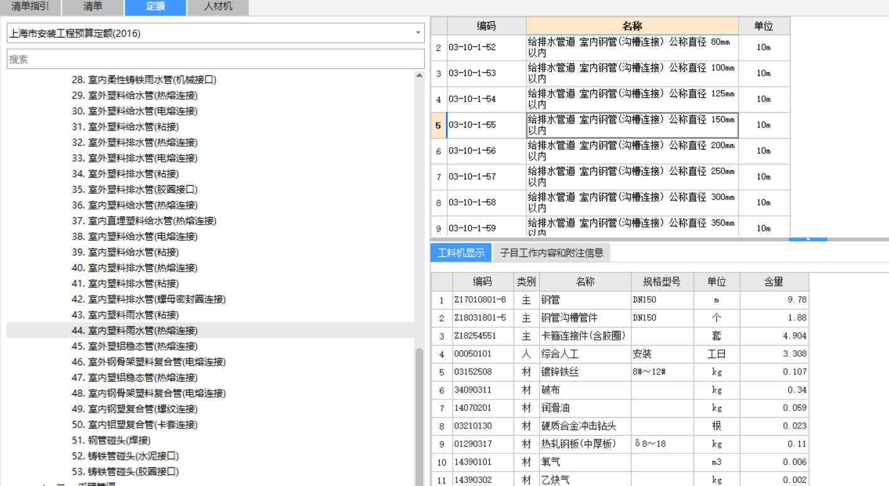
Task: Select 41. 室内塑料排水管(粘接)
Action: point(125,283)
